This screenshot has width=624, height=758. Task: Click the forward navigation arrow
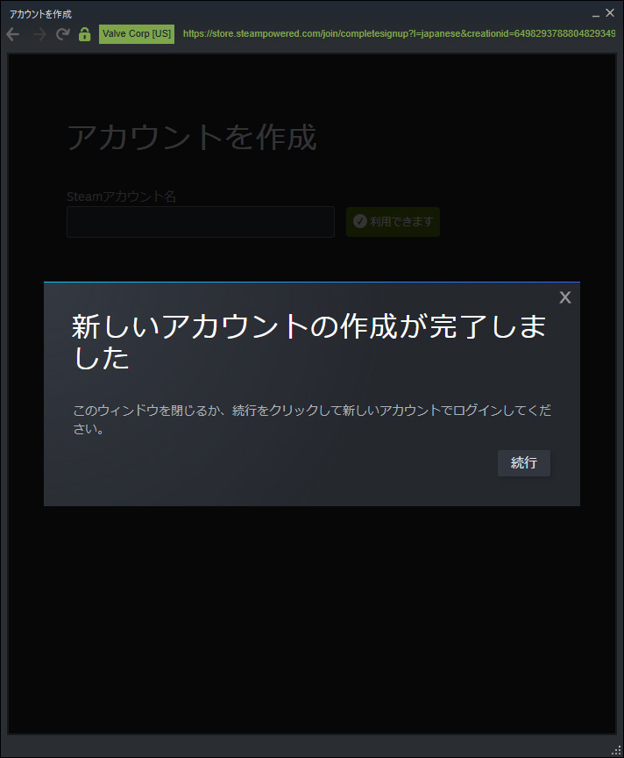[x=39, y=34]
